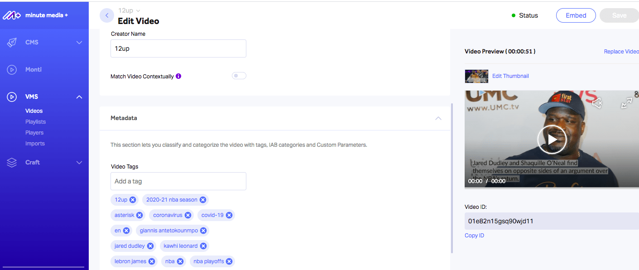Click the VMS play icon in sidebar
This screenshot has width=639, height=270.
tap(12, 97)
